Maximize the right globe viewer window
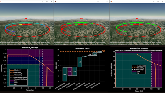The width and height of the screenshot is (165, 93). point(158,2)
